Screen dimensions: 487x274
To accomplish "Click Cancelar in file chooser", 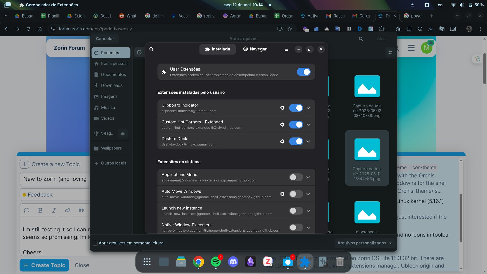I will pyautogui.click(x=105, y=39).
